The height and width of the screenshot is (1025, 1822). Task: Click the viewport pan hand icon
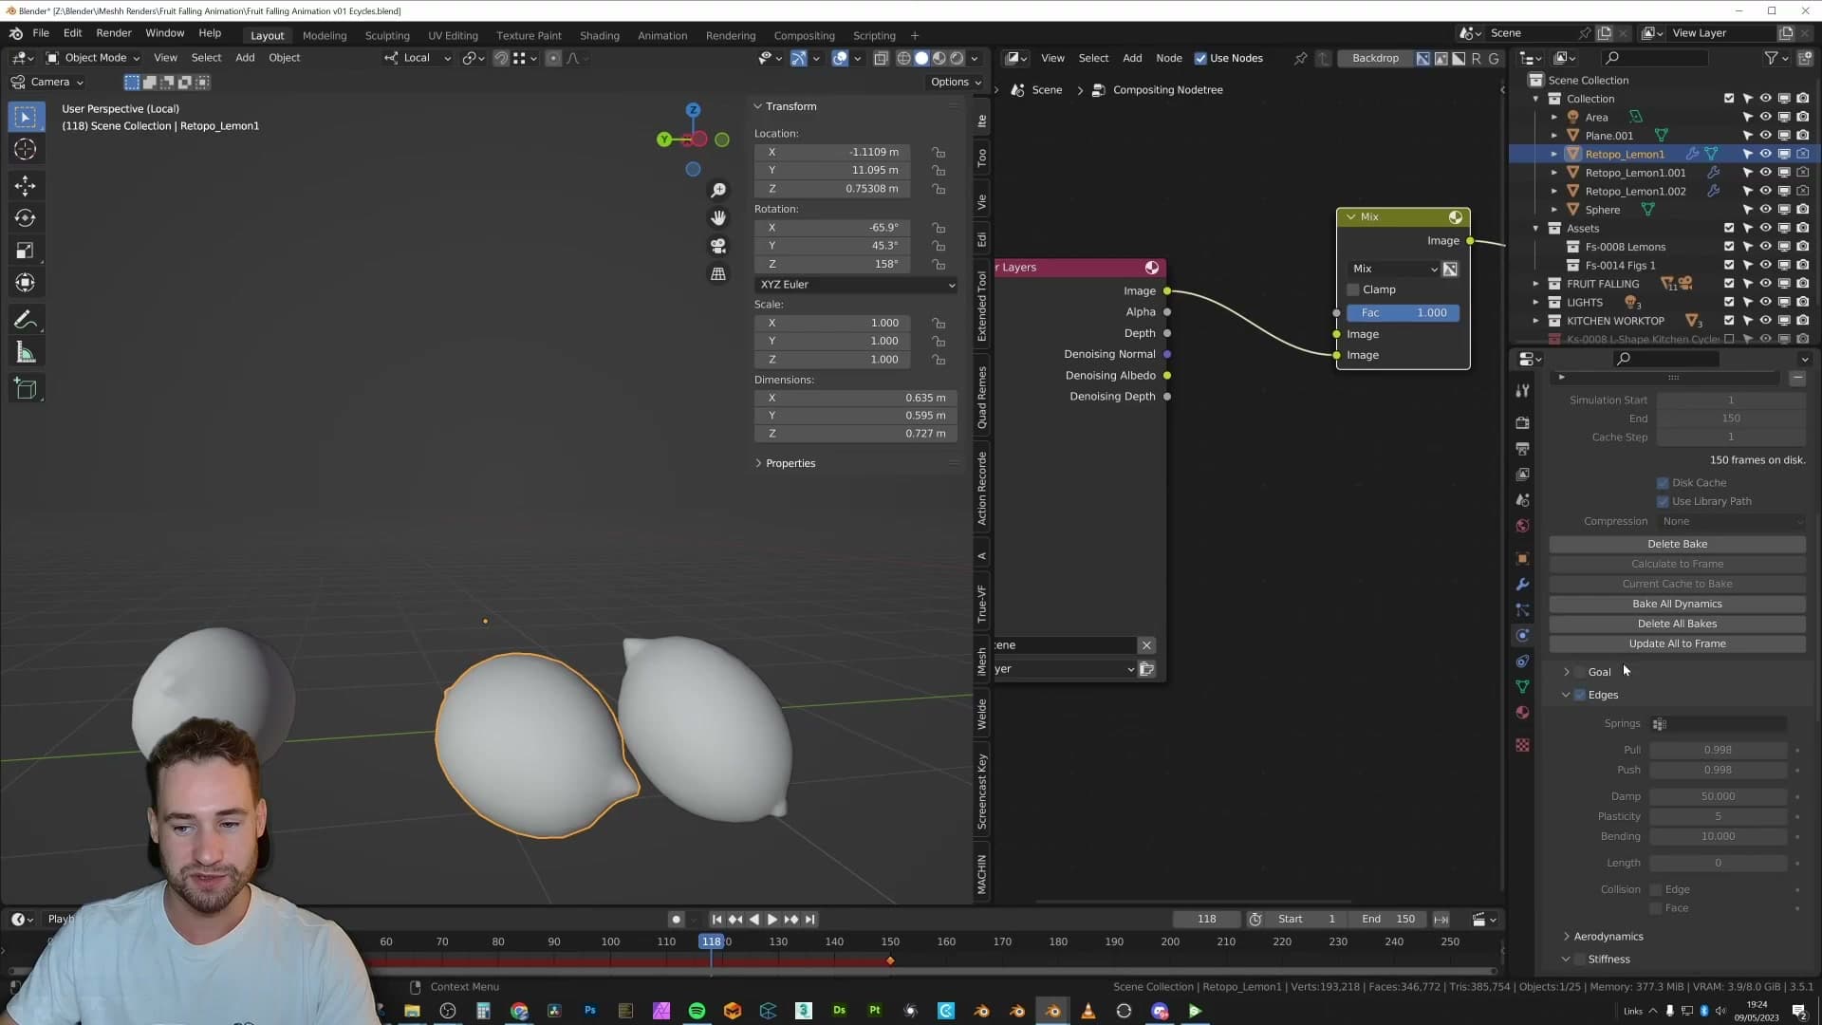[x=718, y=218]
